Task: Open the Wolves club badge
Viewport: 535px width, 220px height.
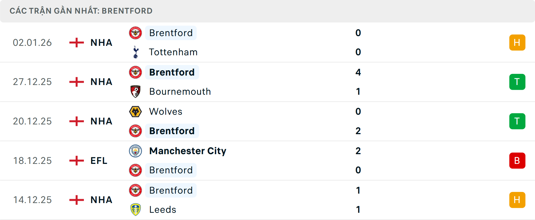Action: 135,111
